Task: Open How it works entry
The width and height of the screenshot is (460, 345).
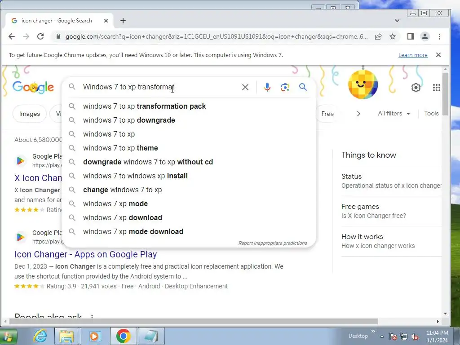Action: (391, 241)
